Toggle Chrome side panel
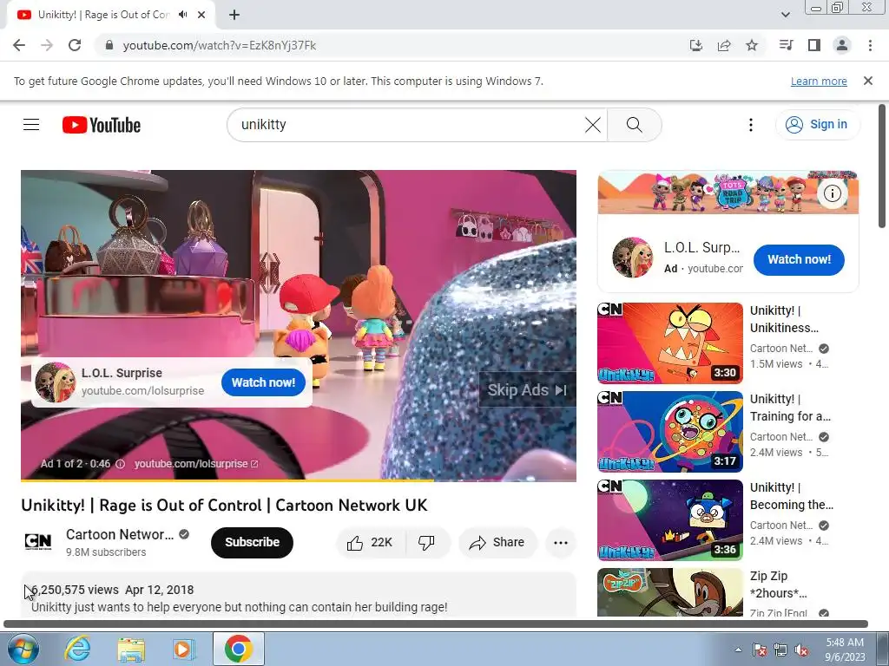 [814, 45]
